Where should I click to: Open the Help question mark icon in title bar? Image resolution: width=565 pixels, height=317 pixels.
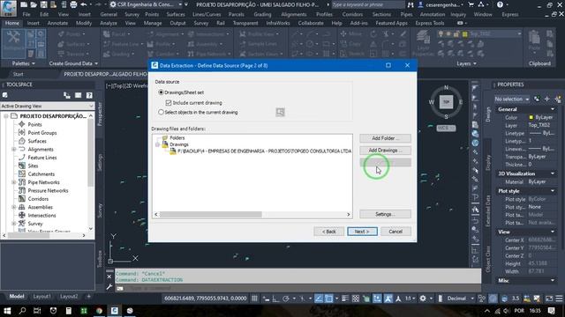[x=500, y=4]
